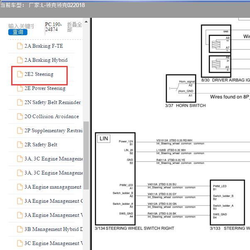This screenshot has height=250, width=250.
Task: Click the 3/37 HORN SWITCH label
Action: point(185,106)
